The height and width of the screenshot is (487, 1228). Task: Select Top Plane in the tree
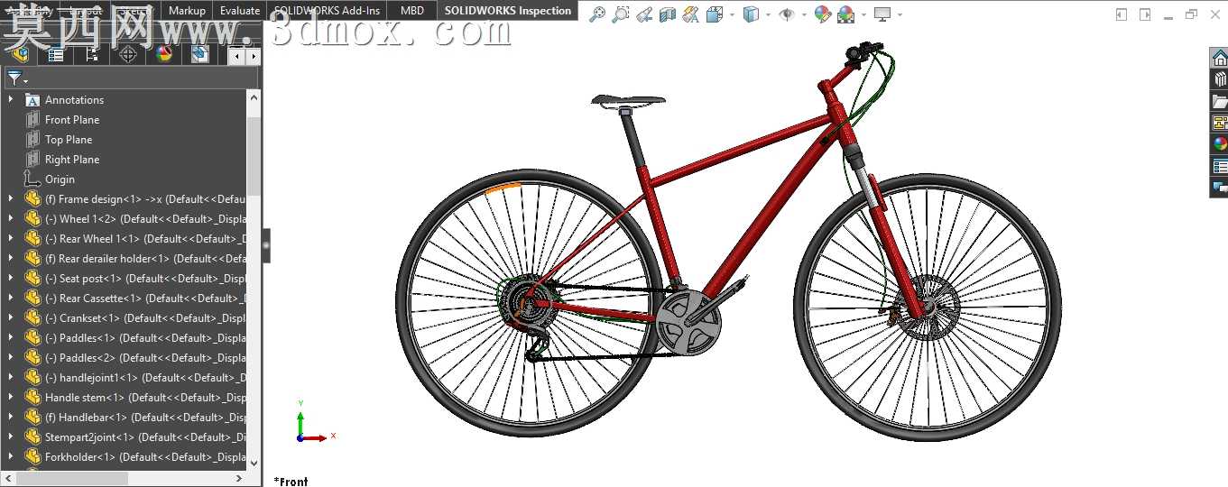pos(69,139)
